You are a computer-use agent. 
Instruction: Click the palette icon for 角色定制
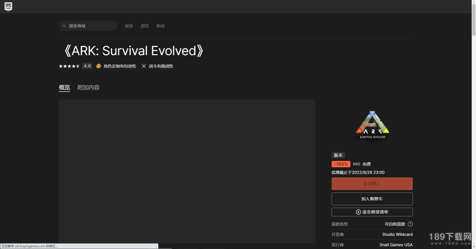[x=99, y=66]
